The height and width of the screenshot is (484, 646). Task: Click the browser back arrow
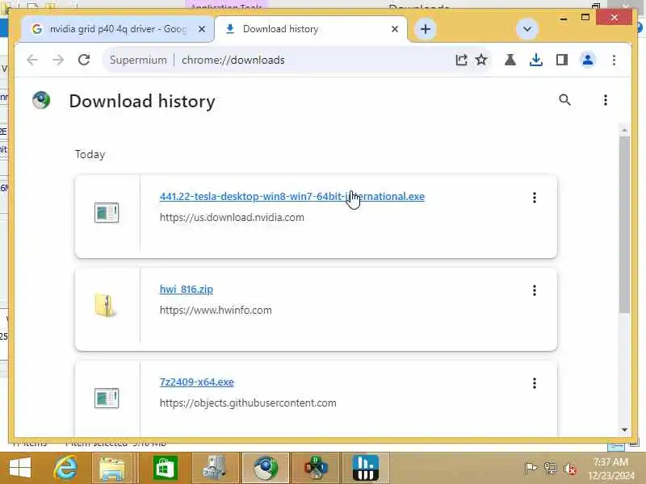point(32,60)
